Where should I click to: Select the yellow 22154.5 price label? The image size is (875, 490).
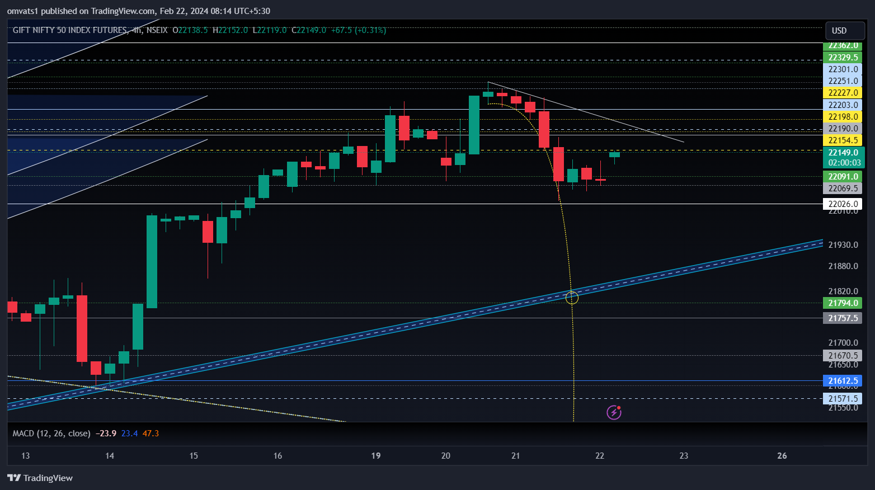[843, 140]
